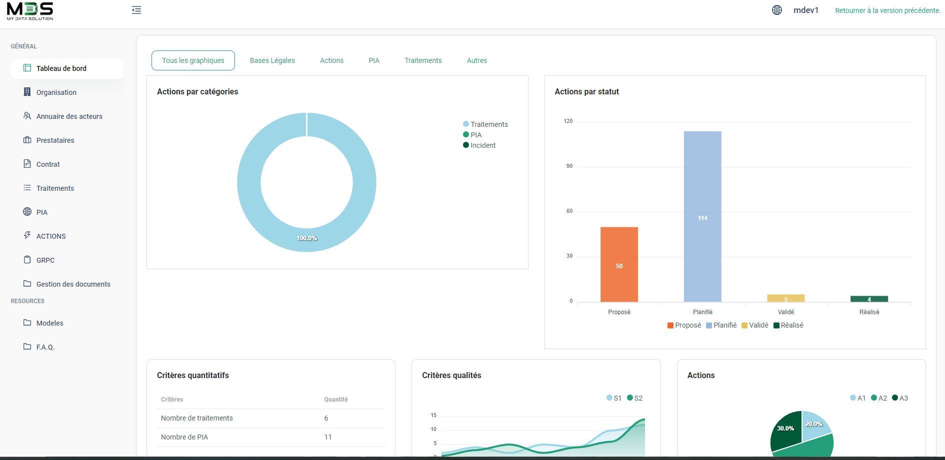The width and height of the screenshot is (945, 460).
Task: Collapse the sidebar with the hamburger icon
Action: (136, 10)
